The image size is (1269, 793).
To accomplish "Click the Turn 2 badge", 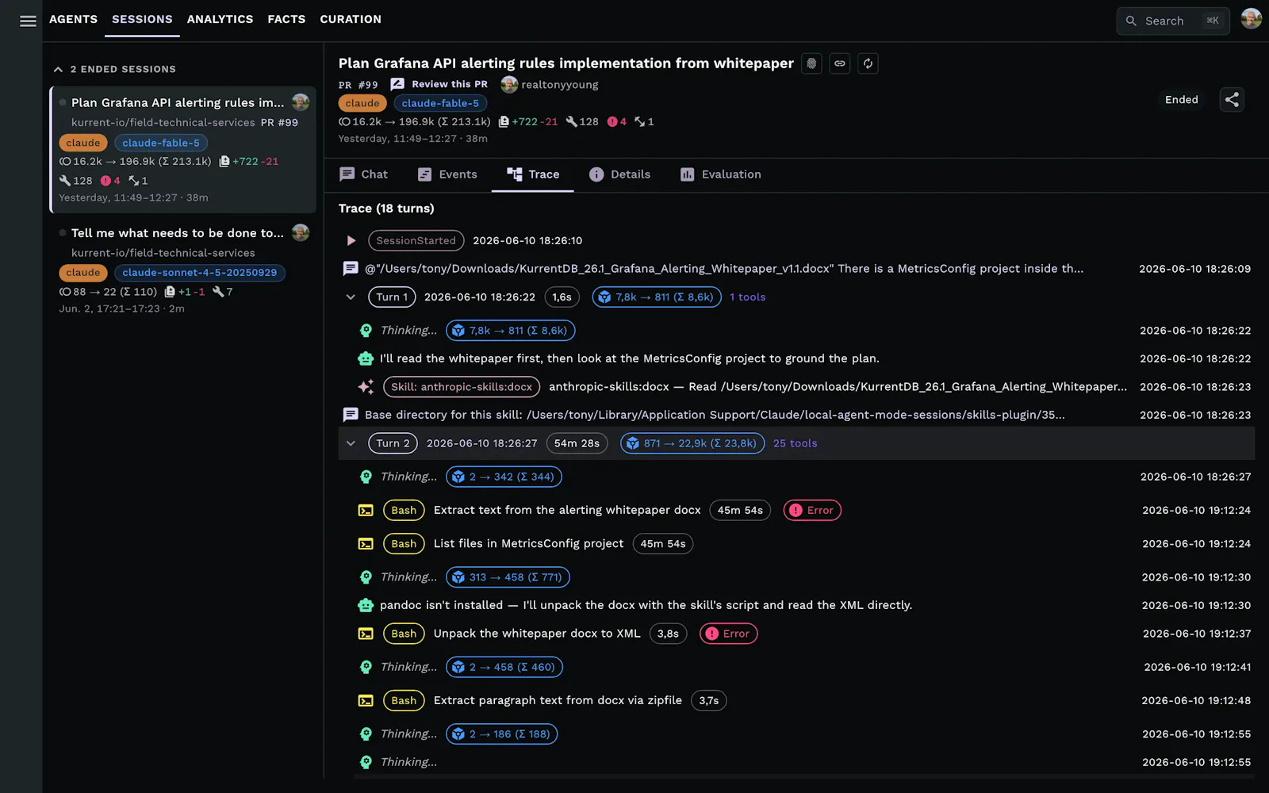I will pyautogui.click(x=393, y=443).
